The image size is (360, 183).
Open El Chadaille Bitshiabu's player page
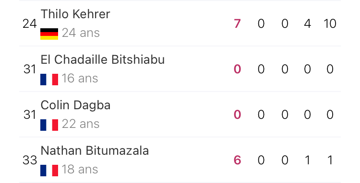click(x=103, y=60)
